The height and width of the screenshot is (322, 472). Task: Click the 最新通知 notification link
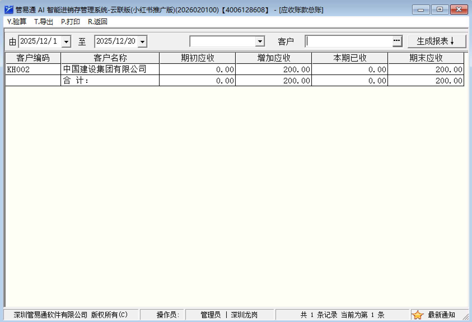[441, 315]
